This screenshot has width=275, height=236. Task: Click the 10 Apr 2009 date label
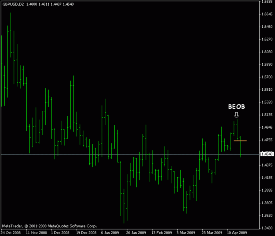[237, 233]
